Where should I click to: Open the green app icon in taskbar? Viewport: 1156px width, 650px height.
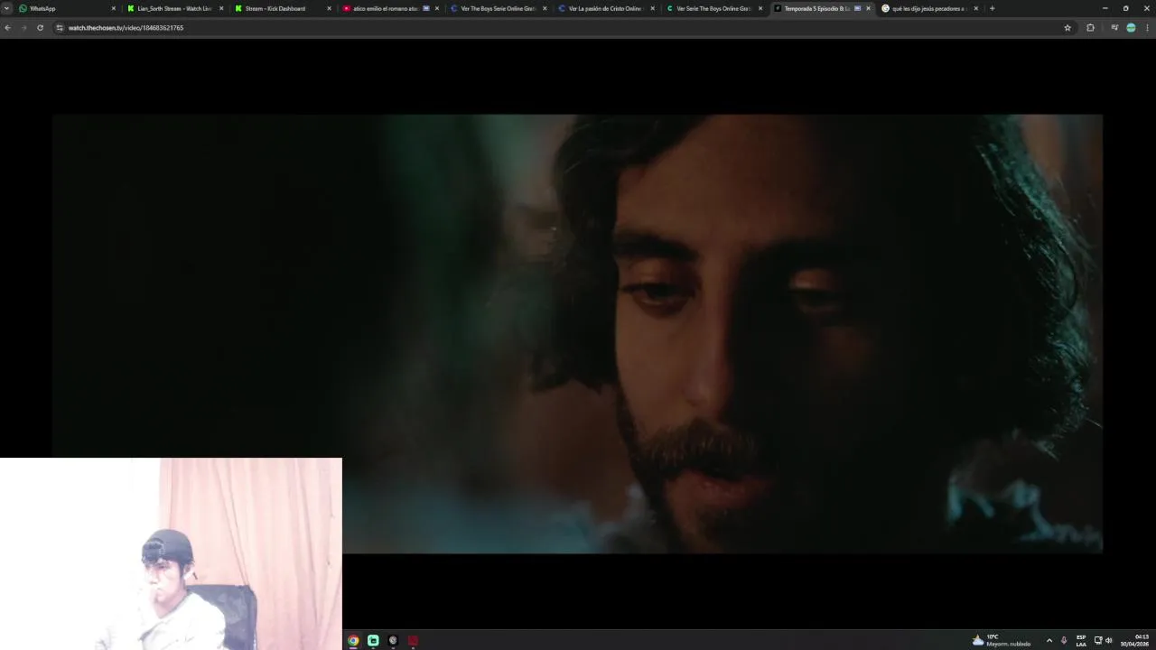pyautogui.click(x=373, y=640)
